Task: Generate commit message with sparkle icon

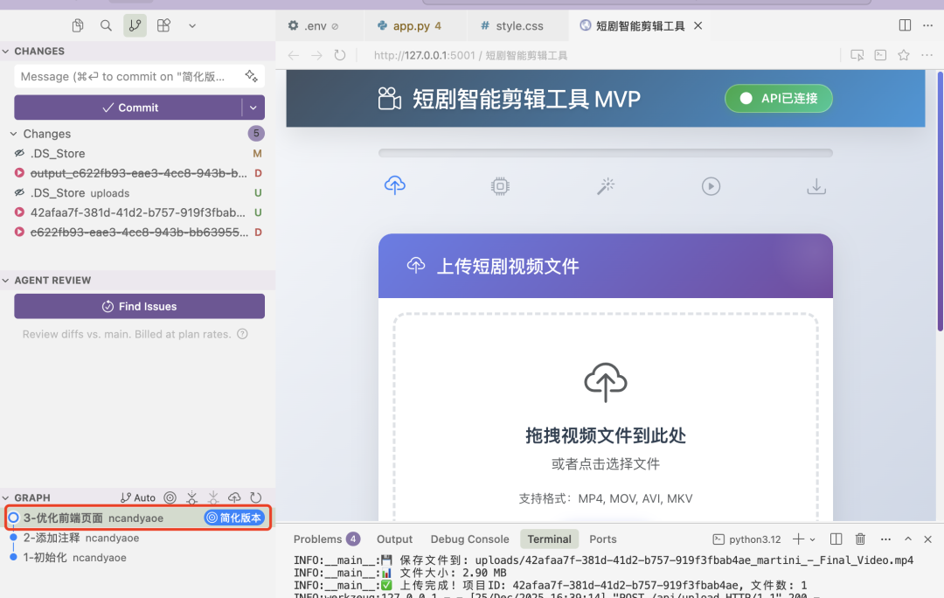Action: click(252, 76)
